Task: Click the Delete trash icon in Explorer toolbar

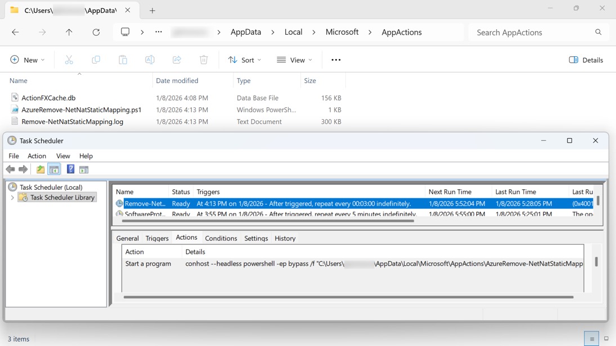Action: click(204, 60)
